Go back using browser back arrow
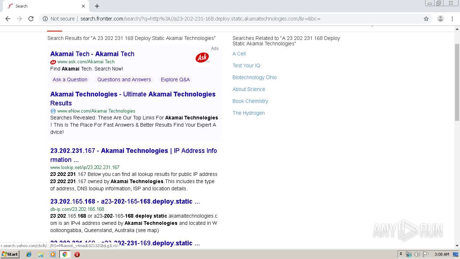The image size is (460, 259). (8, 19)
